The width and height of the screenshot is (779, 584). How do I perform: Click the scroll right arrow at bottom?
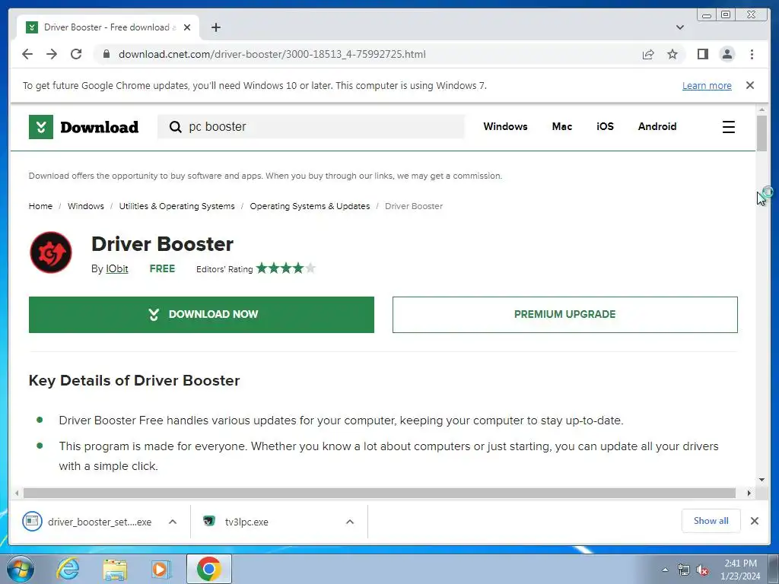(749, 493)
